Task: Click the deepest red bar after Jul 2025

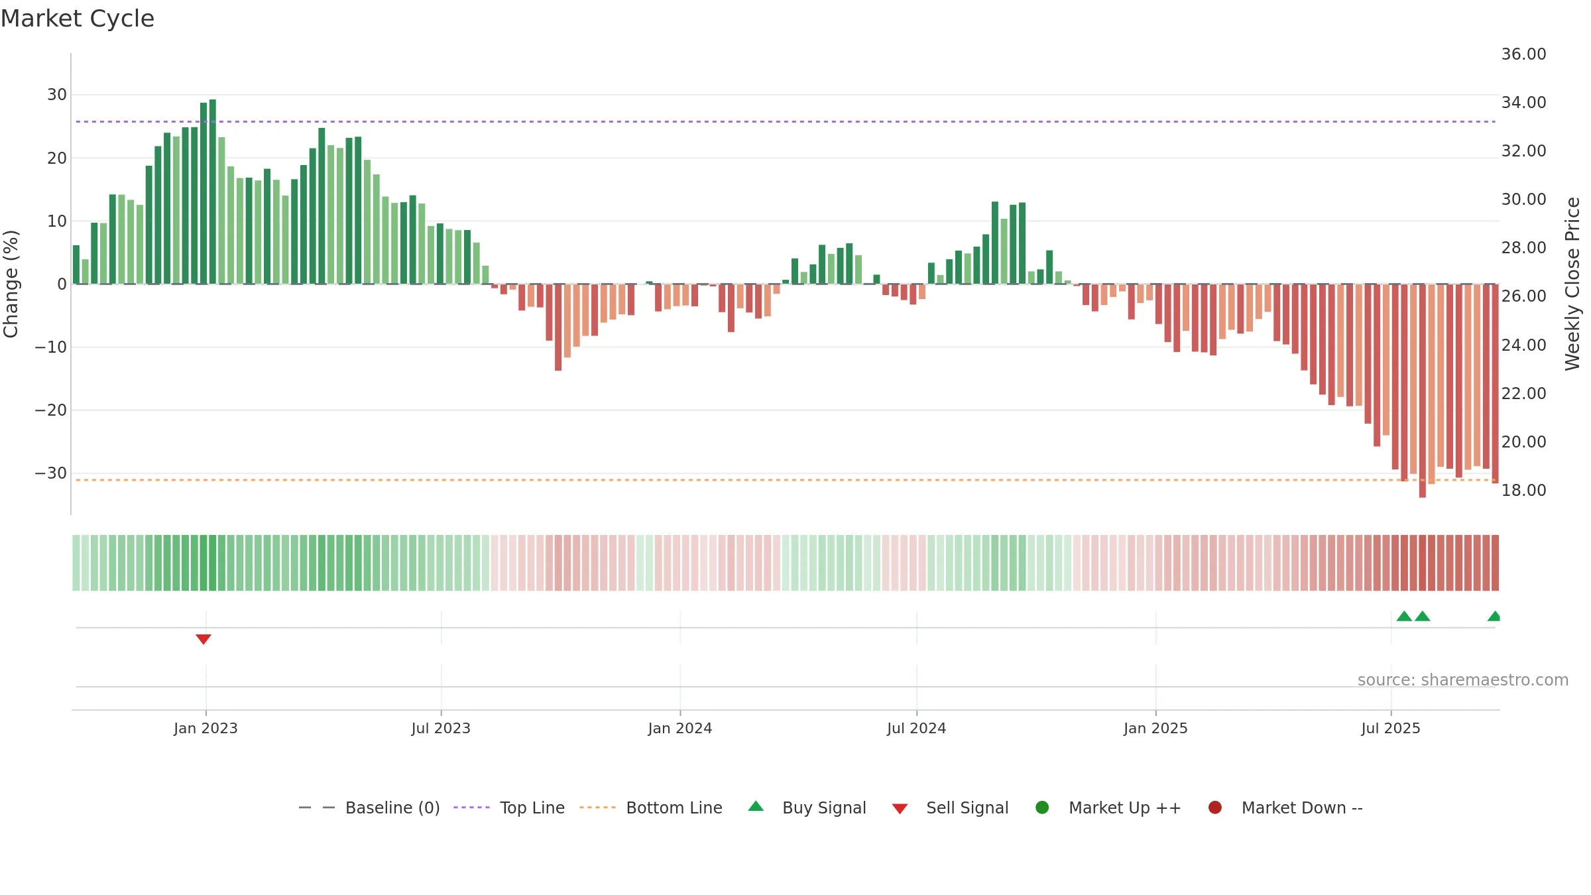Action: click(1423, 390)
